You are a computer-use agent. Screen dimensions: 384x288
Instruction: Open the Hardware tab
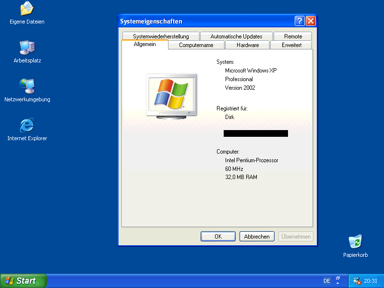pos(248,45)
